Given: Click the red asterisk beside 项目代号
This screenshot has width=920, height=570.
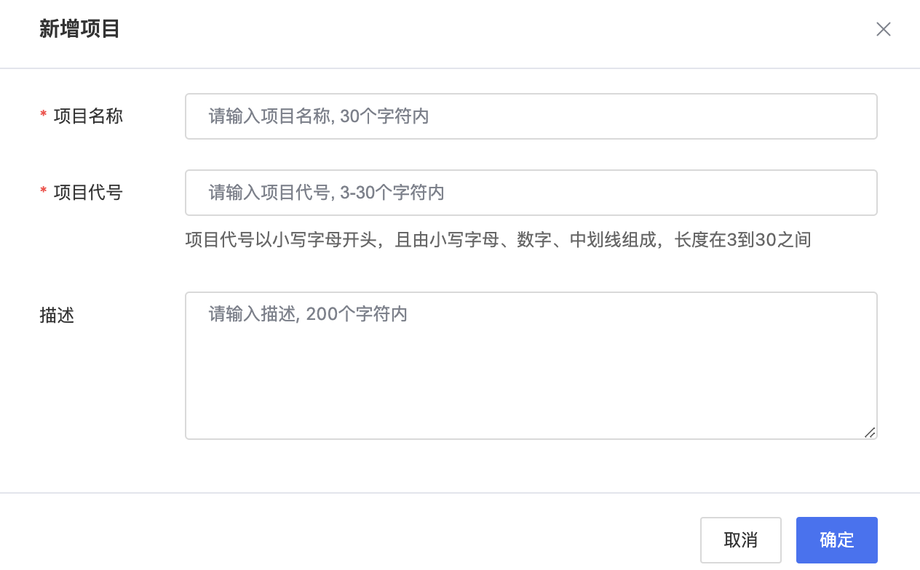Looking at the screenshot, I should 43,193.
